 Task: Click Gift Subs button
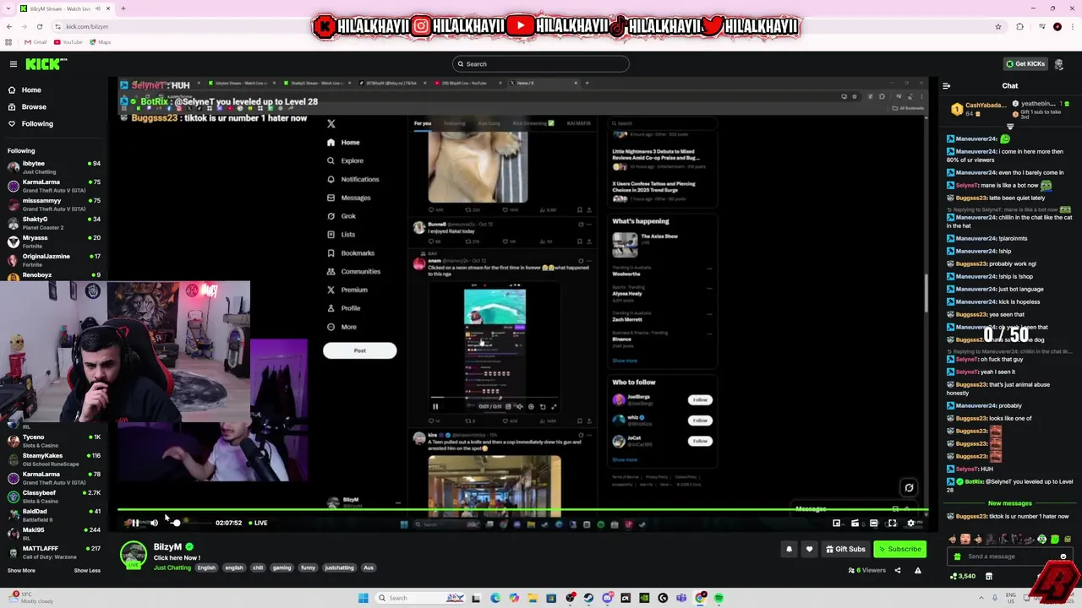pyautogui.click(x=845, y=549)
